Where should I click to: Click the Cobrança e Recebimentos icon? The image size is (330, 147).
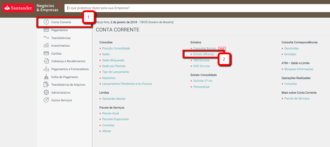tap(46, 61)
